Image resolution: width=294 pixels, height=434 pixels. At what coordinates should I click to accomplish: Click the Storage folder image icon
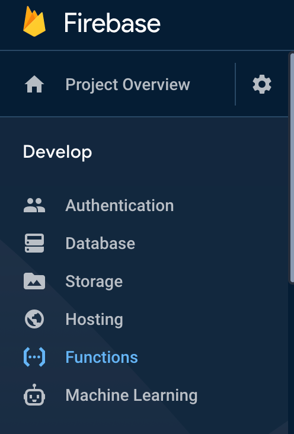click(x=34, y=281)
